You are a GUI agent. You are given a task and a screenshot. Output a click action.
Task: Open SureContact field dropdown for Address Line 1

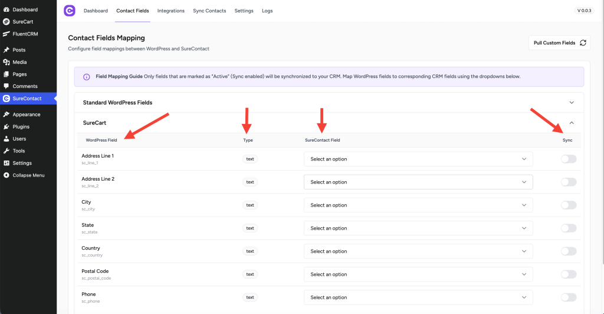coord(418,159)
